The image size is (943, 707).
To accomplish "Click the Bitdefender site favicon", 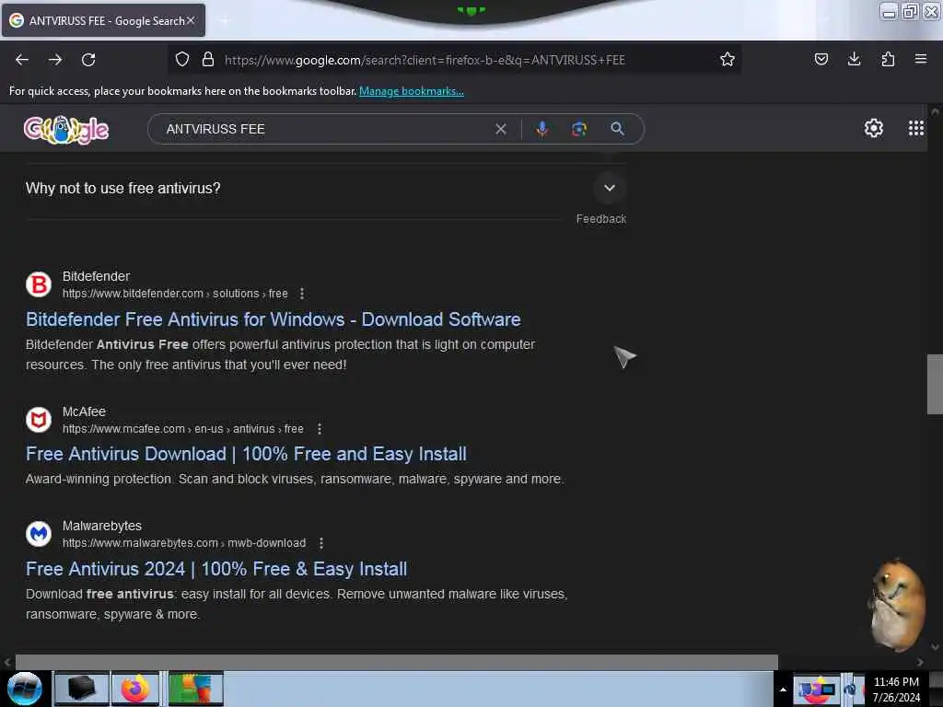I will coord(39,284).
